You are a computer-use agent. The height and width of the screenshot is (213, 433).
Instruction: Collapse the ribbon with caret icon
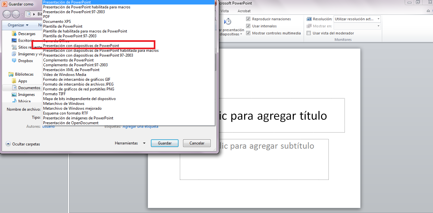[x=428, y=11]
